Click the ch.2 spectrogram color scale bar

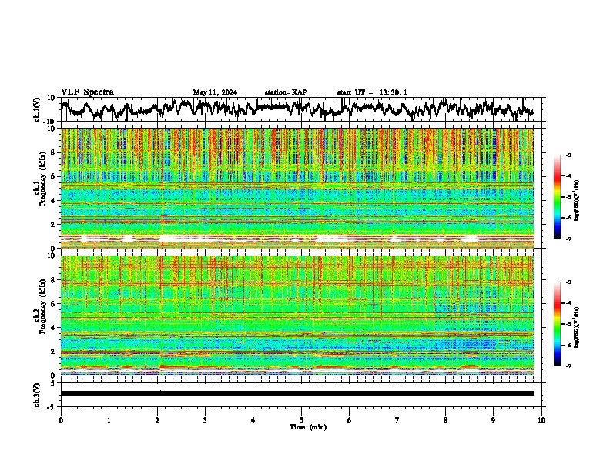pyautogui.click(x=557, y=324)
